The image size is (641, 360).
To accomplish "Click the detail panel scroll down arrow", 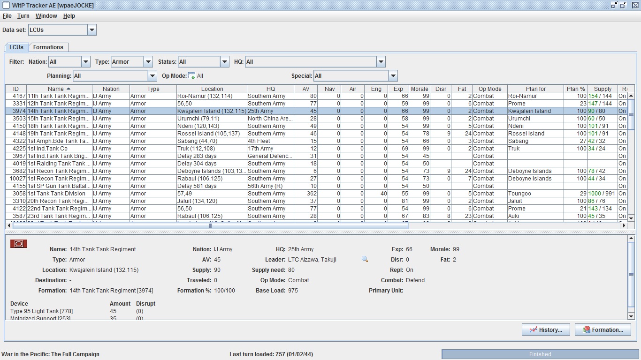I will pyautogui.click(x=631, y=316).
